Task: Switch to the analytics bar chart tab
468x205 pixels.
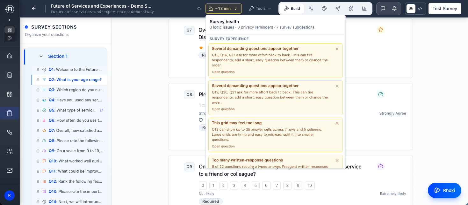Action: pos(364,9)
